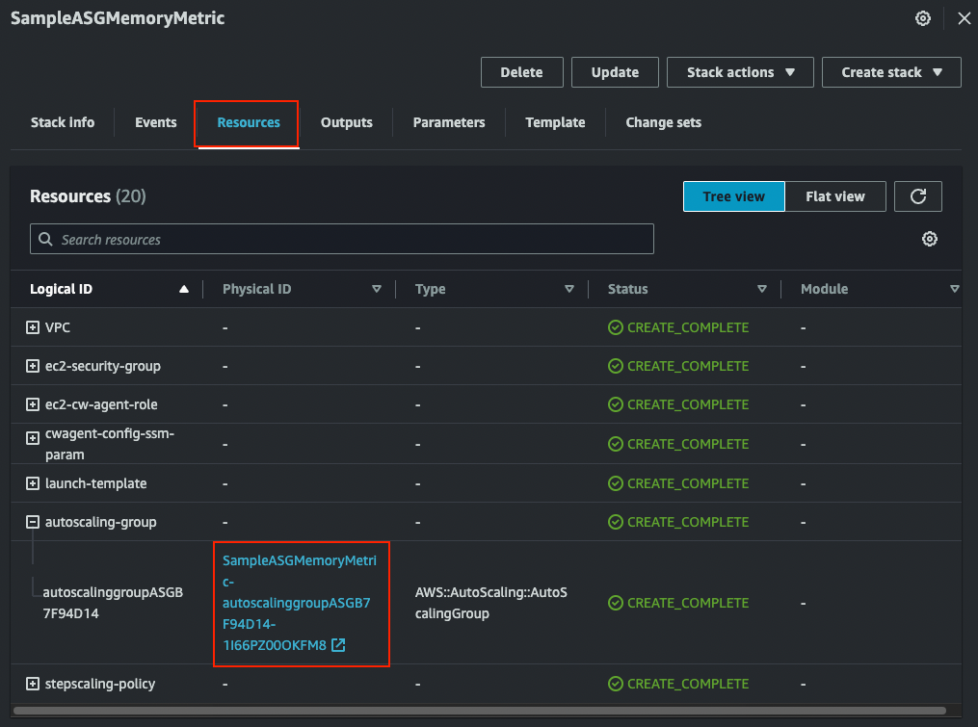
Task: Click autoscaling-group status check icon
Action: click(x=615, y=522)
